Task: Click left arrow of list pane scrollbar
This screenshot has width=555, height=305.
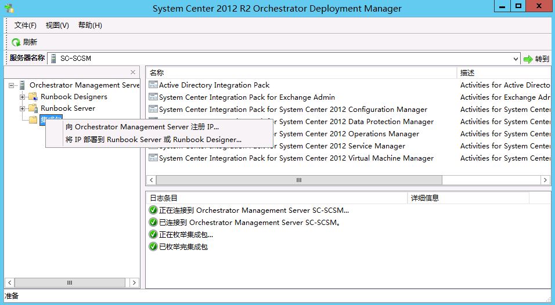Action: (151, 180)
